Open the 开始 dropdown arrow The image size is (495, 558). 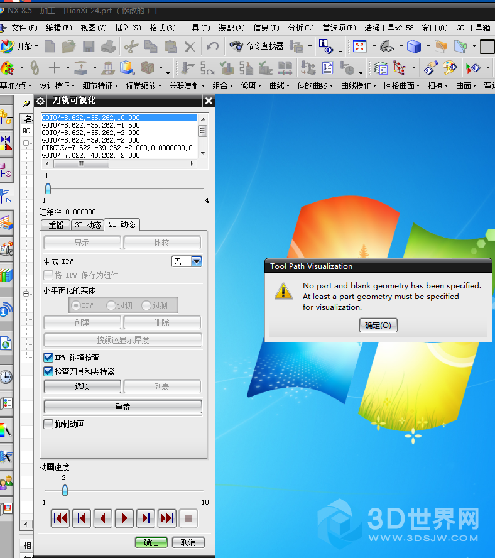click(36, 46)
